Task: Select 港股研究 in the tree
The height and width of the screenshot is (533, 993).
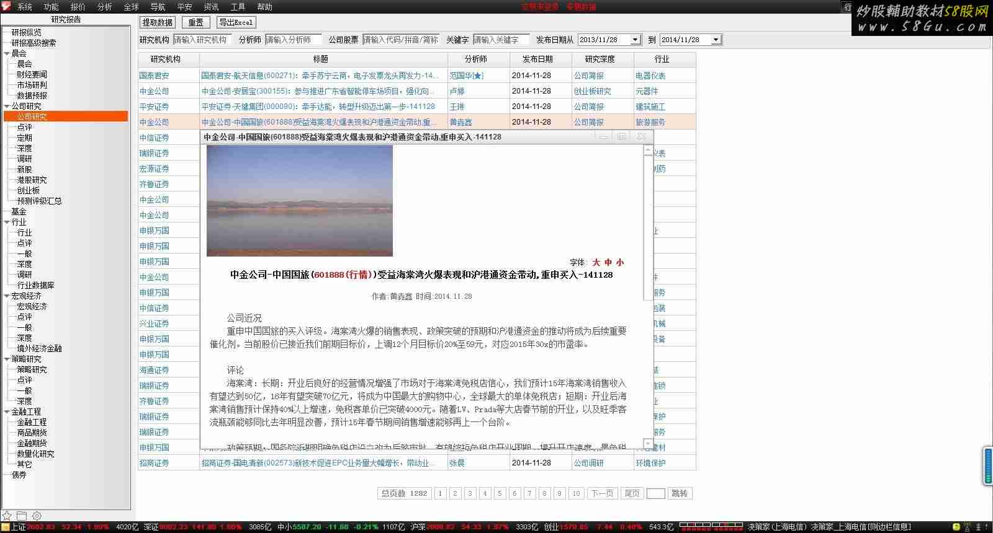Action: coord(32,180)
